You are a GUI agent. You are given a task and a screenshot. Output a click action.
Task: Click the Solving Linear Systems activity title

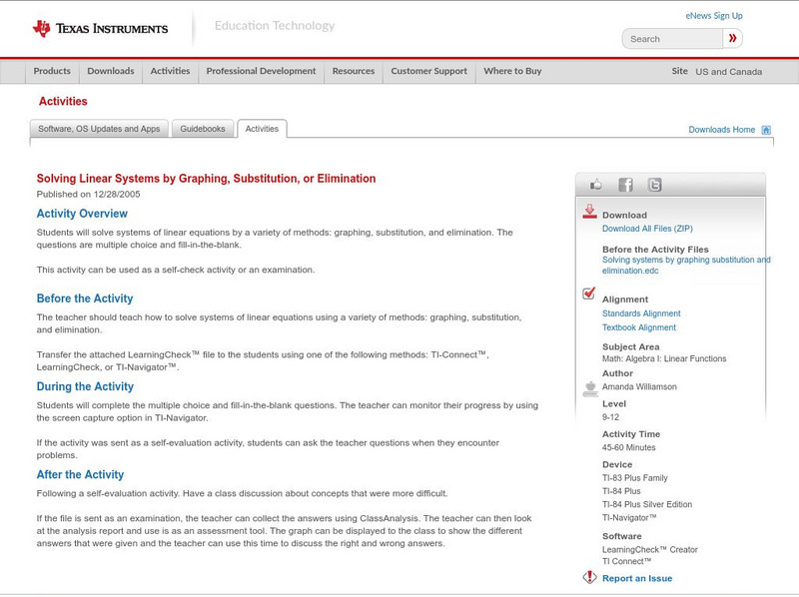click(x=206, y=179)
